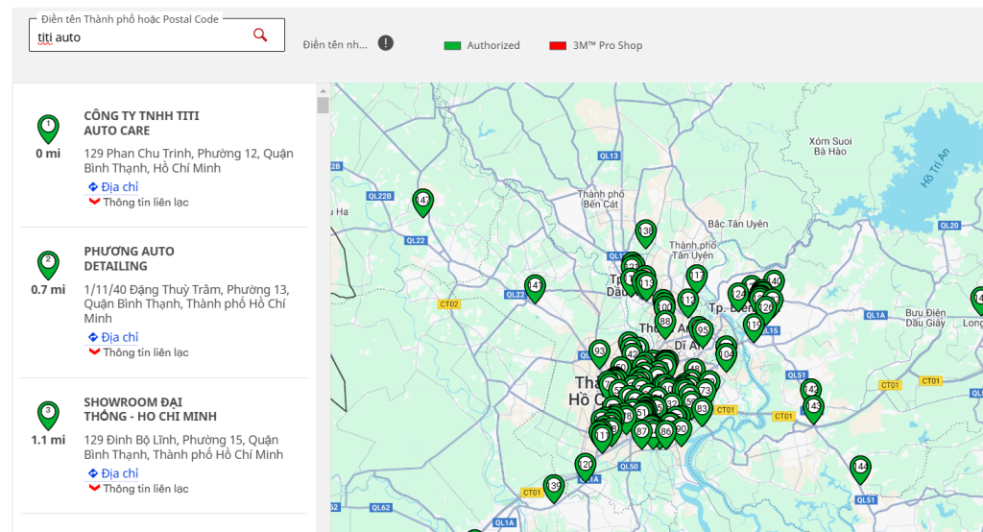Open Địa chỉ link for Phương Auto Detailing

click(x=119, y=337)
